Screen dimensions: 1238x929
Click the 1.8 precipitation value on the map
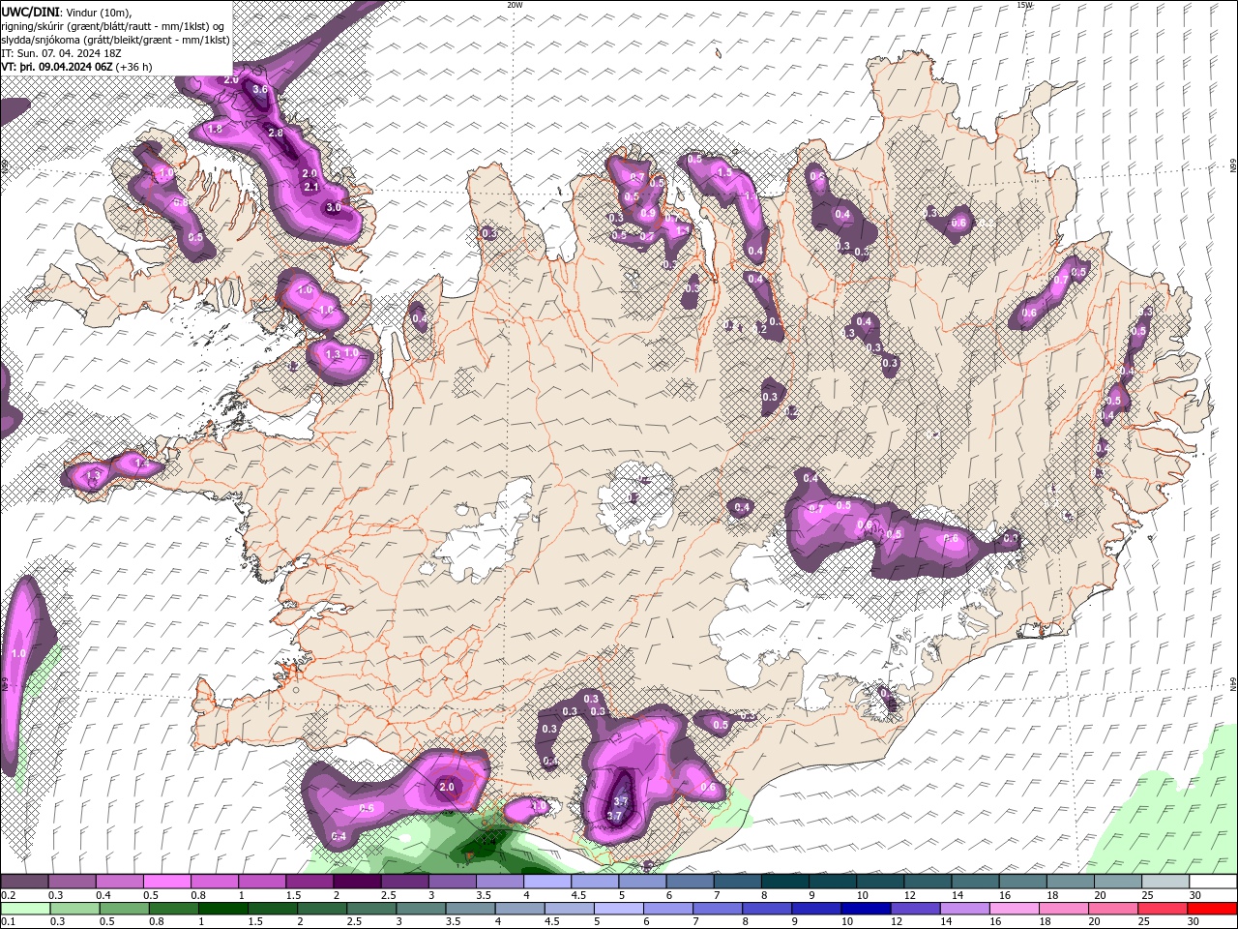point(215,129)
